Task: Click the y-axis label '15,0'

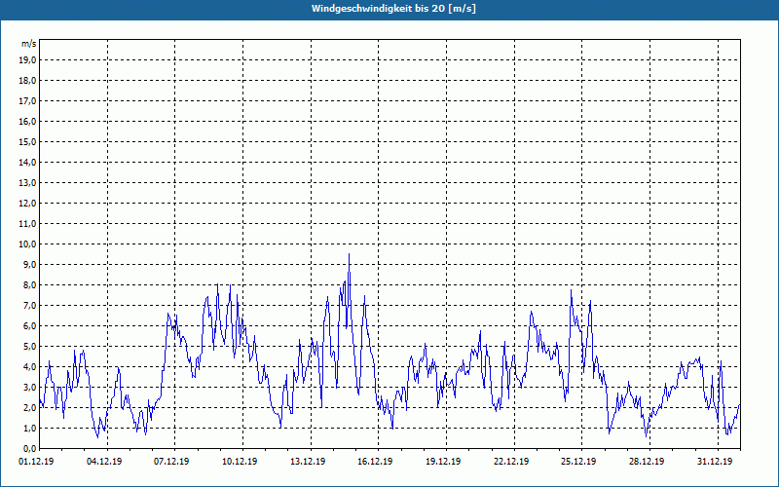Action: click(27, 141)
